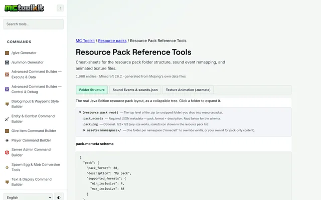The width and height of the screenshot is (321, 200).
Task: Click the COMMANDS section header
Action: tap(19, 42)
